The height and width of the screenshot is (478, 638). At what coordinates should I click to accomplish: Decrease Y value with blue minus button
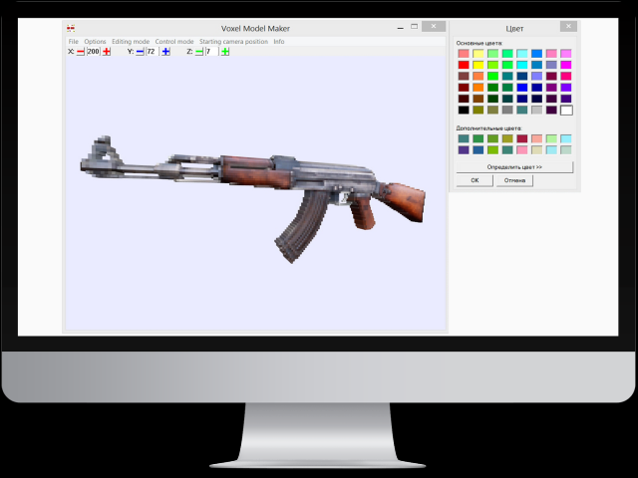[140, 52]
